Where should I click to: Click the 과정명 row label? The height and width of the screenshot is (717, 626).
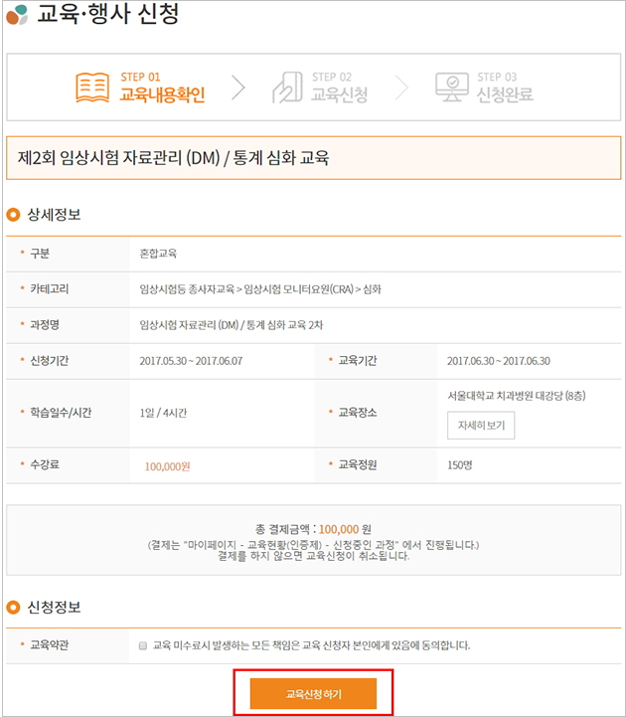45,325
